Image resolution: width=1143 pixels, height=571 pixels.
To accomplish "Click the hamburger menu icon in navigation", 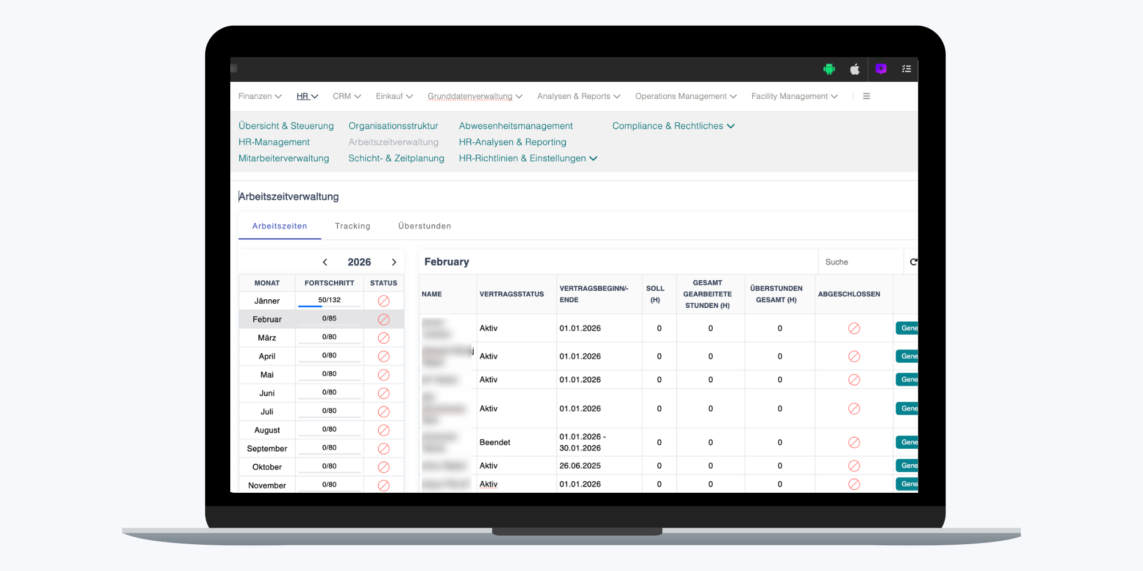I will pos(866,96).
